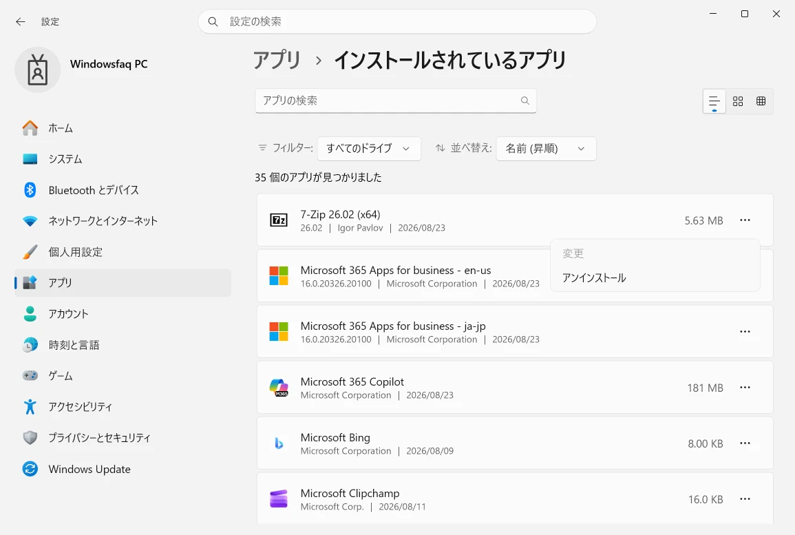The height and width of the screenshot is (535, 795).
Task: Click the 181 MB size value
Action: pyautogui.click(x=706, y=388)
